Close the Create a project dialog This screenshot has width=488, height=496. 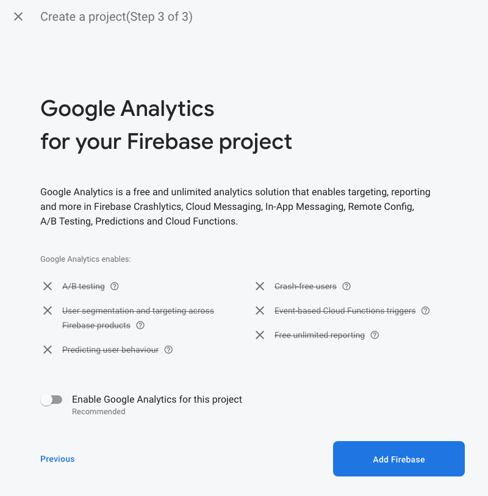point(18,16)
